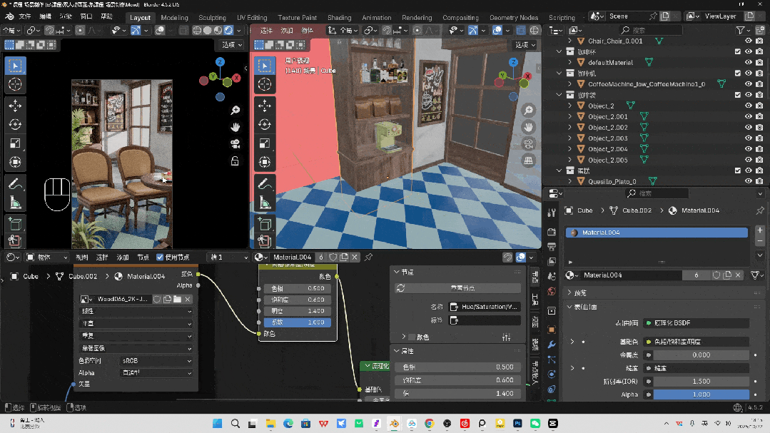The width and height of the screenshot is (770, 433).
Task: Expand the Base Color row in Surface panel
Action: tap(572, 342)
